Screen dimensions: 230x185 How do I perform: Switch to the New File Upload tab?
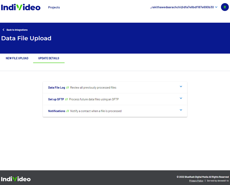pos(17,58)
